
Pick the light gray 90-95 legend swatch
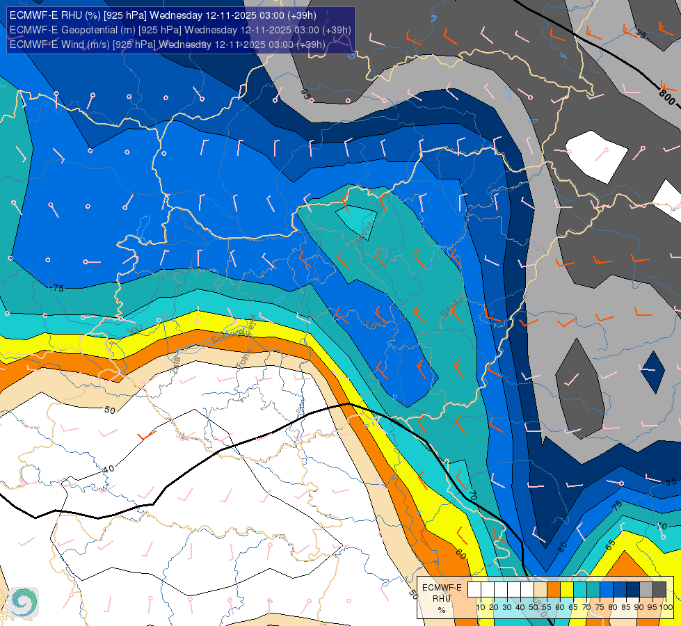[x=646, y=589]
